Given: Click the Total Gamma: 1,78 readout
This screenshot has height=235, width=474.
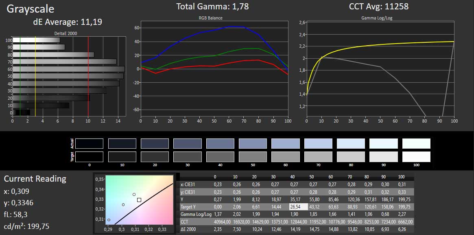Looking at the screenshot, I should click(212, 7).
